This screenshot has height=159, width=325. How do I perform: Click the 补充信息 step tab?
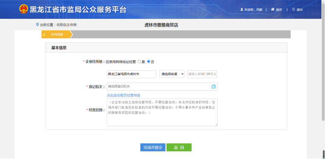tap(57, 34)
